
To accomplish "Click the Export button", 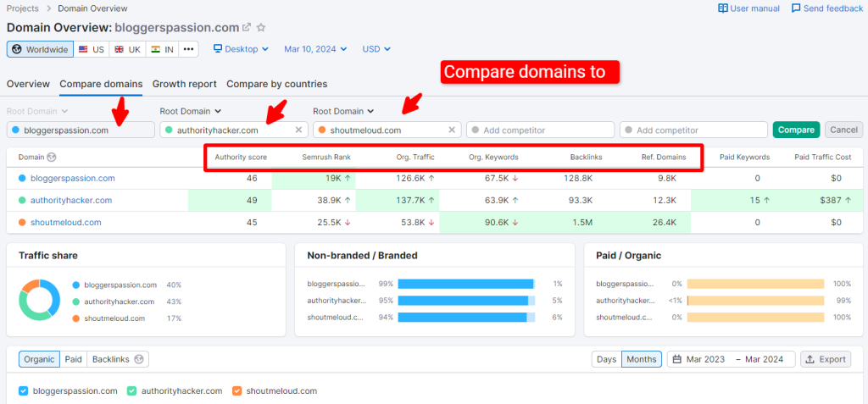I will coord(826,359).
